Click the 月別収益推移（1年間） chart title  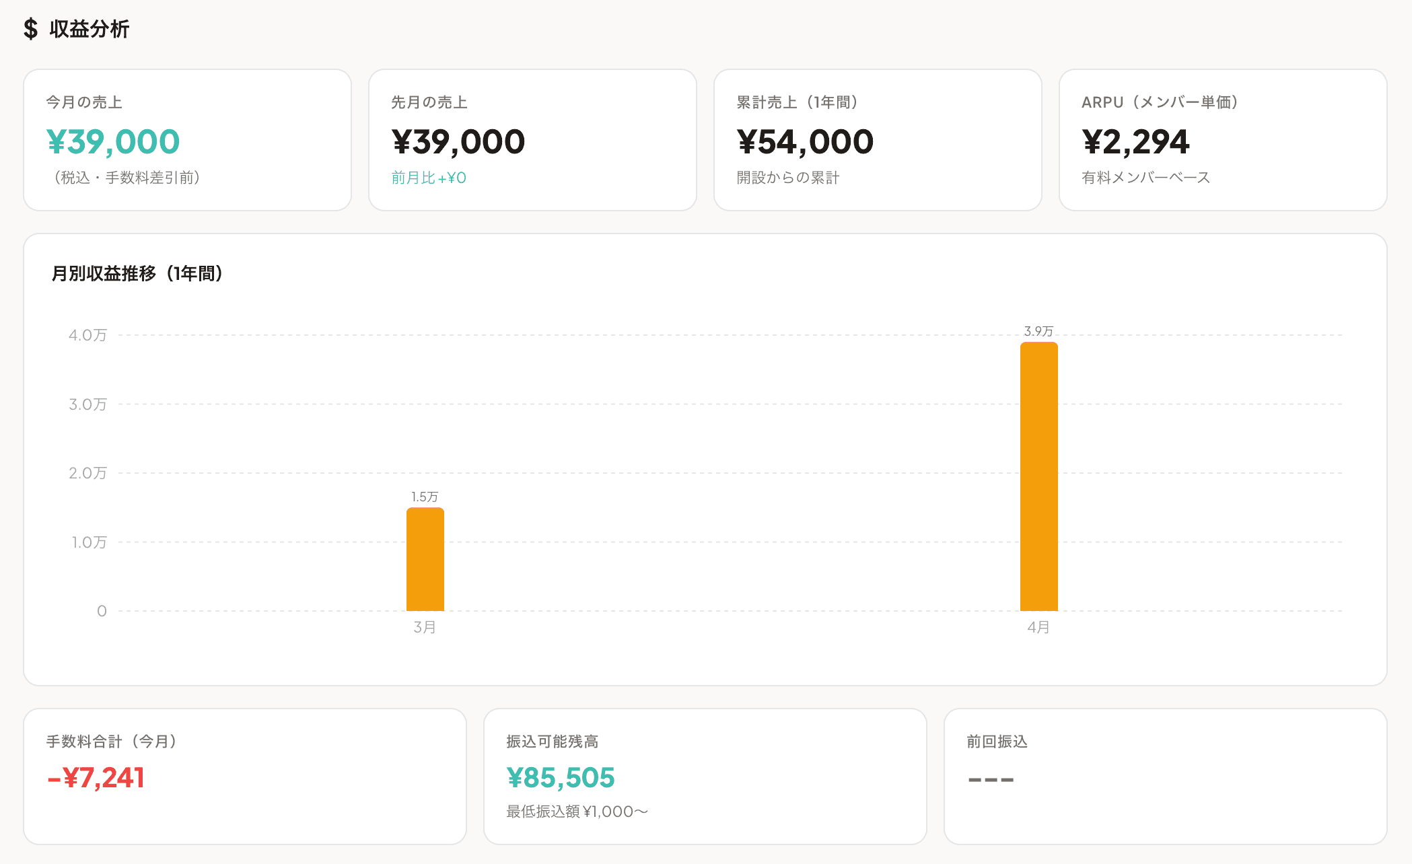137,273
